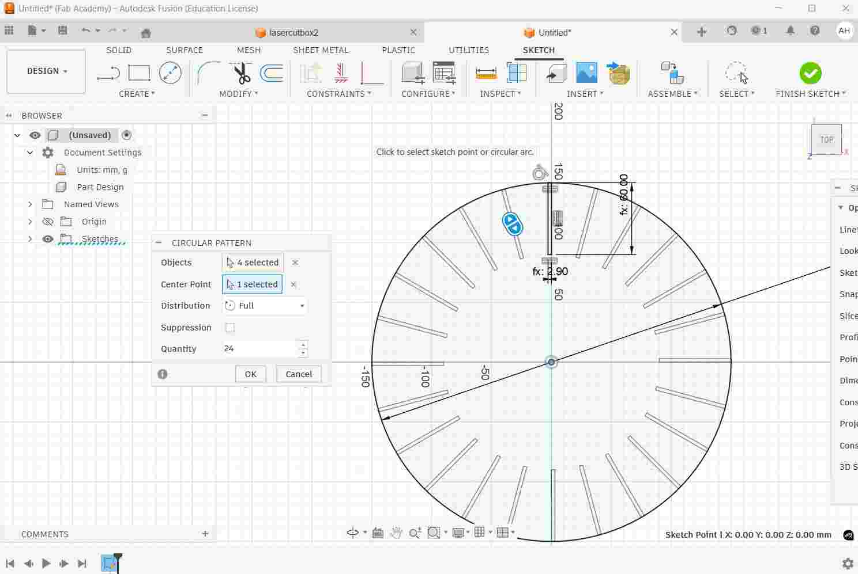Select the Pan hand tool
The width and height of the screenshot is (858, 574).
point(396,533)
